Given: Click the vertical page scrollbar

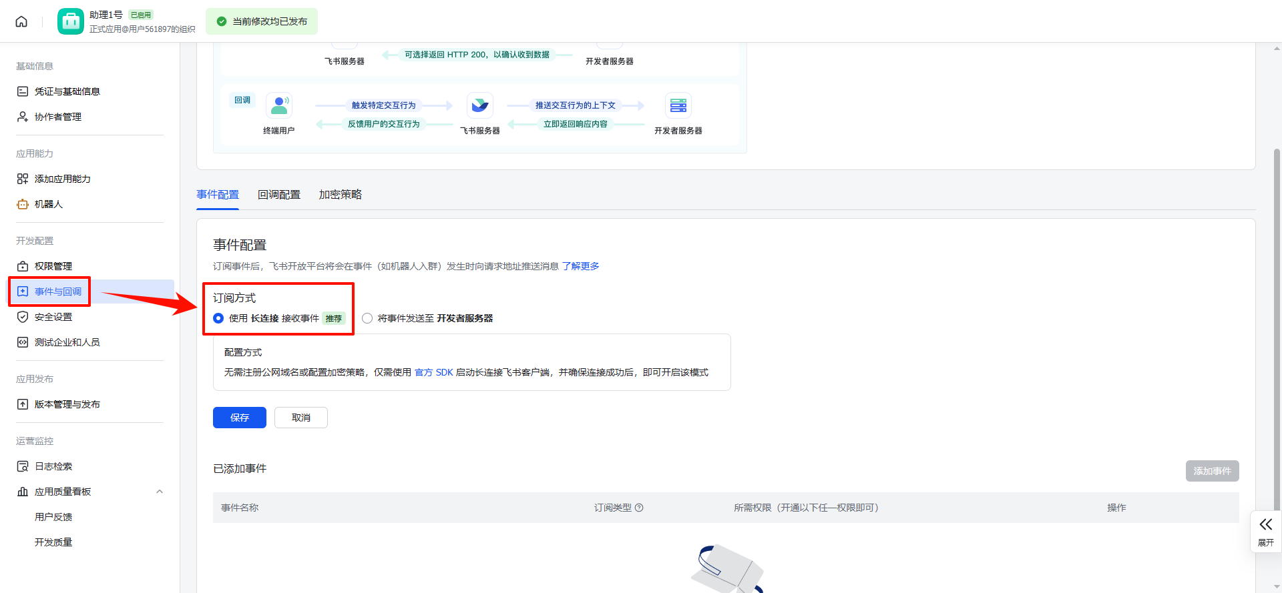Looking at the screenshot, I should click(1277, 334).
